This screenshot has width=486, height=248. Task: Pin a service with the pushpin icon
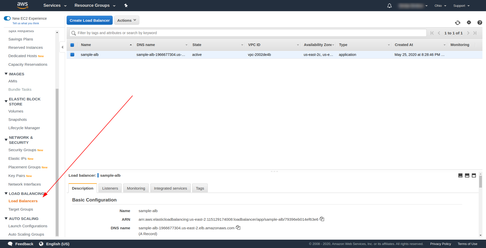(x=126, y=5)
